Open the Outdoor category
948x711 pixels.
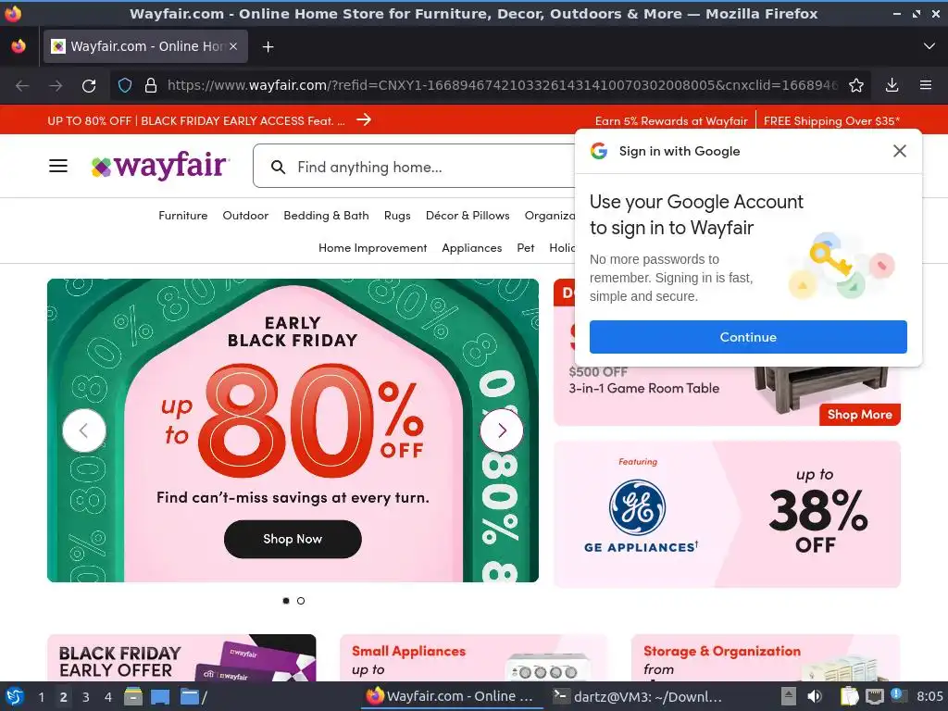coord(245,215)
